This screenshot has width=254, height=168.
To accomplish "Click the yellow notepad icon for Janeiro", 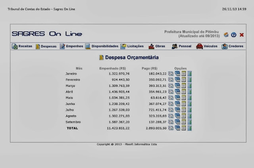I will click(183, 74).
